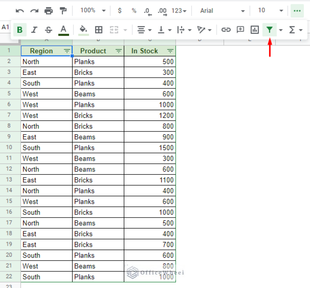This screenshot has width=310, height=288.
Task: Click the Insert comment icon
Action: [x=240, y=30]
